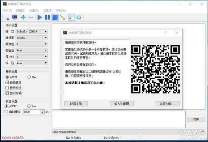Click the dialog title bar app icon
The image size is (208, 142).
pos(65,32)
